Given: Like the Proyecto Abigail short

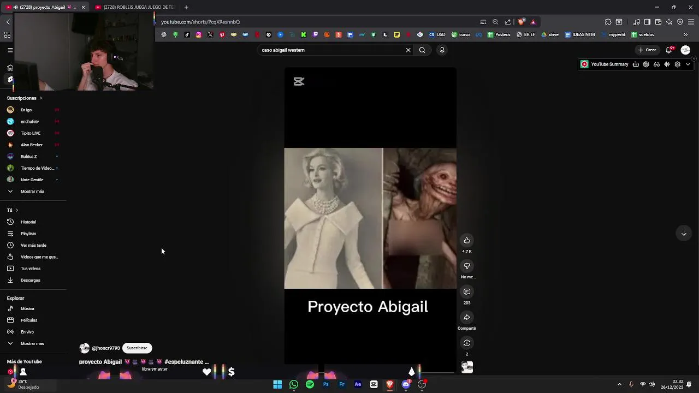Looking at the screenshot, I should (467, 240).
